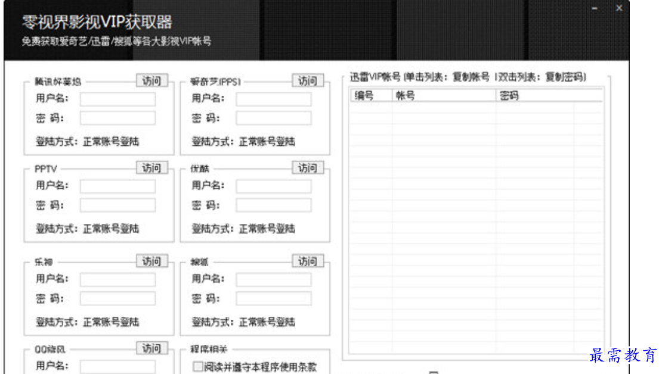The height and width of the screenshot is (374, 662).
Task: Click the 访问 button for 腾讯好莱坞
Action: click(152, 80)
